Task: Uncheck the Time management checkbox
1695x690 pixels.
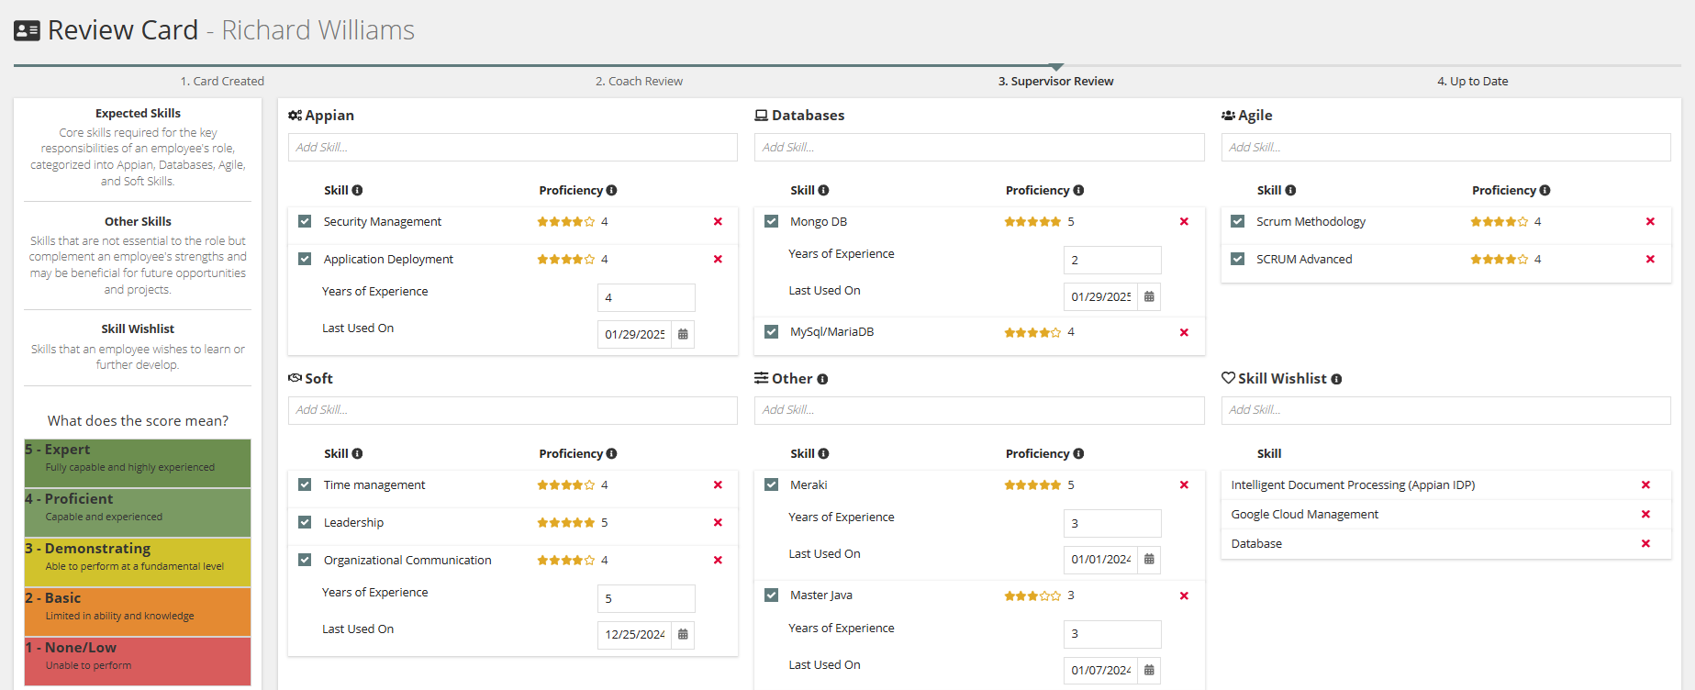Action: point(305,485)
